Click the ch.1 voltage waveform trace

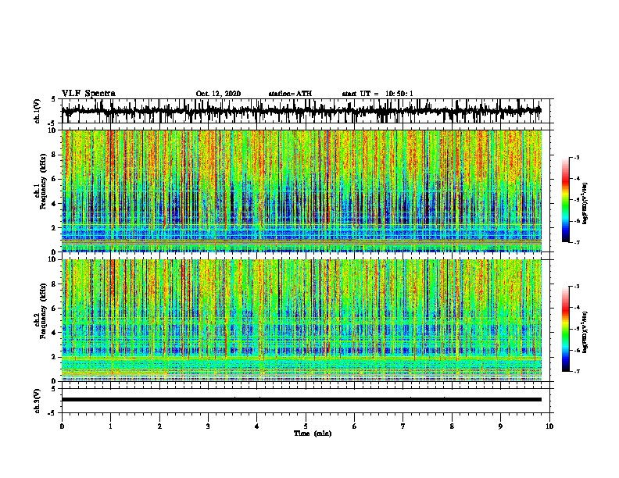click(302, 111)
